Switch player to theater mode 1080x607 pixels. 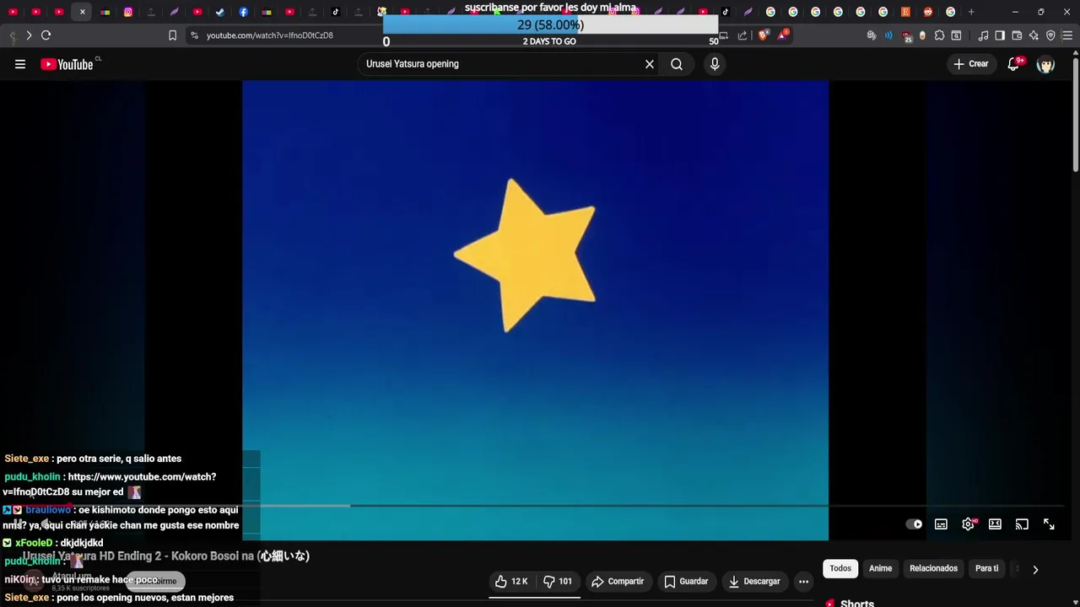pyautogui.click(x=995, y=524)
